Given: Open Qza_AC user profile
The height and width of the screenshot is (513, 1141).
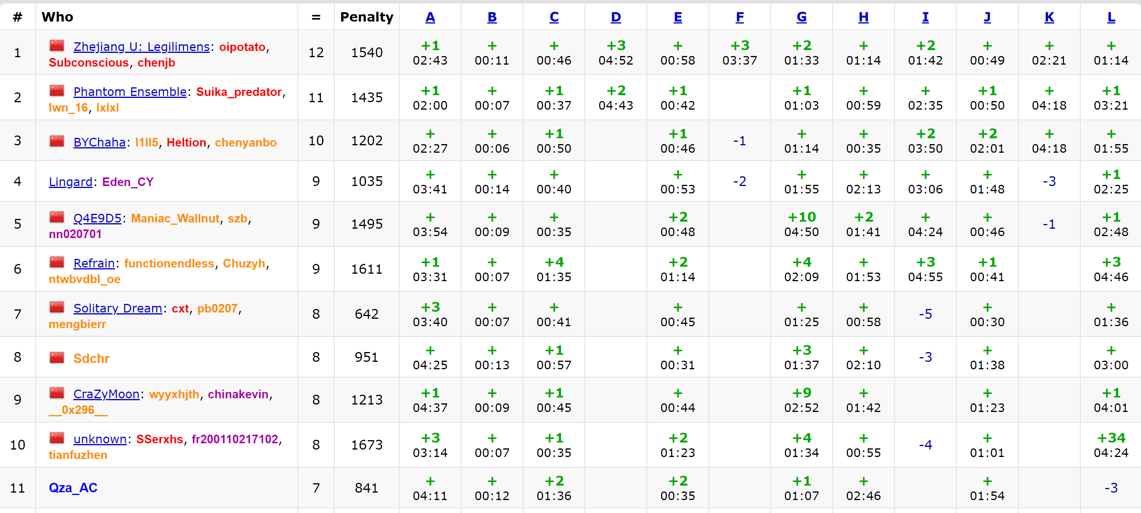Looking at the screenshot, I should coord(73,487).
